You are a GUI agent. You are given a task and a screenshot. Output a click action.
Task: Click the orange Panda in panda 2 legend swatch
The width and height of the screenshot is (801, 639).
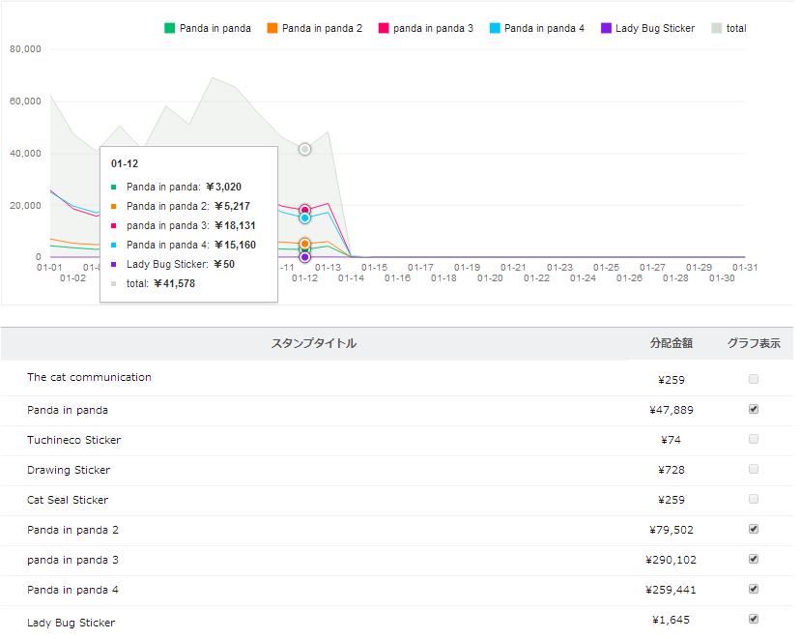tap(273, 28)
